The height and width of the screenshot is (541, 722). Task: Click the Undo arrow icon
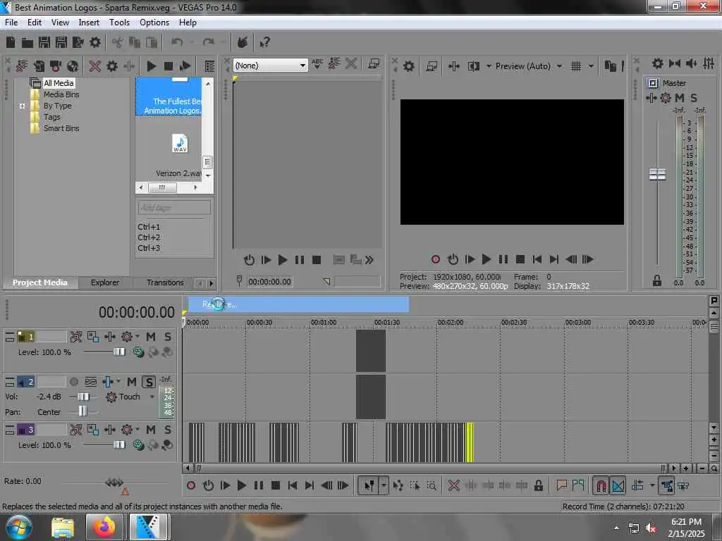pos(177,43)
